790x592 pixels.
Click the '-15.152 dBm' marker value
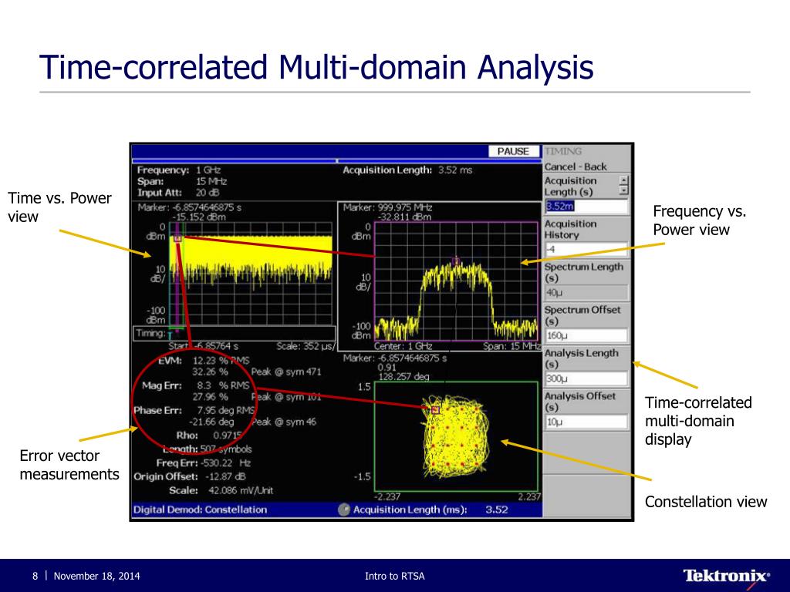click(x=199, y=217)
